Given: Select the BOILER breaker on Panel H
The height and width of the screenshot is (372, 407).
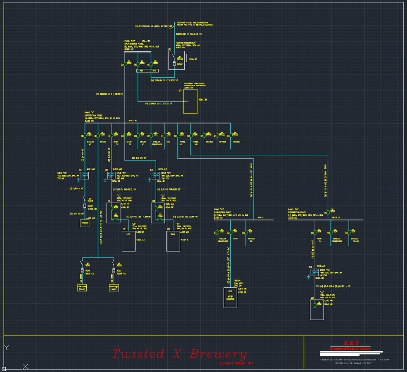Looking at the screenshot, I should pos(138,136).
